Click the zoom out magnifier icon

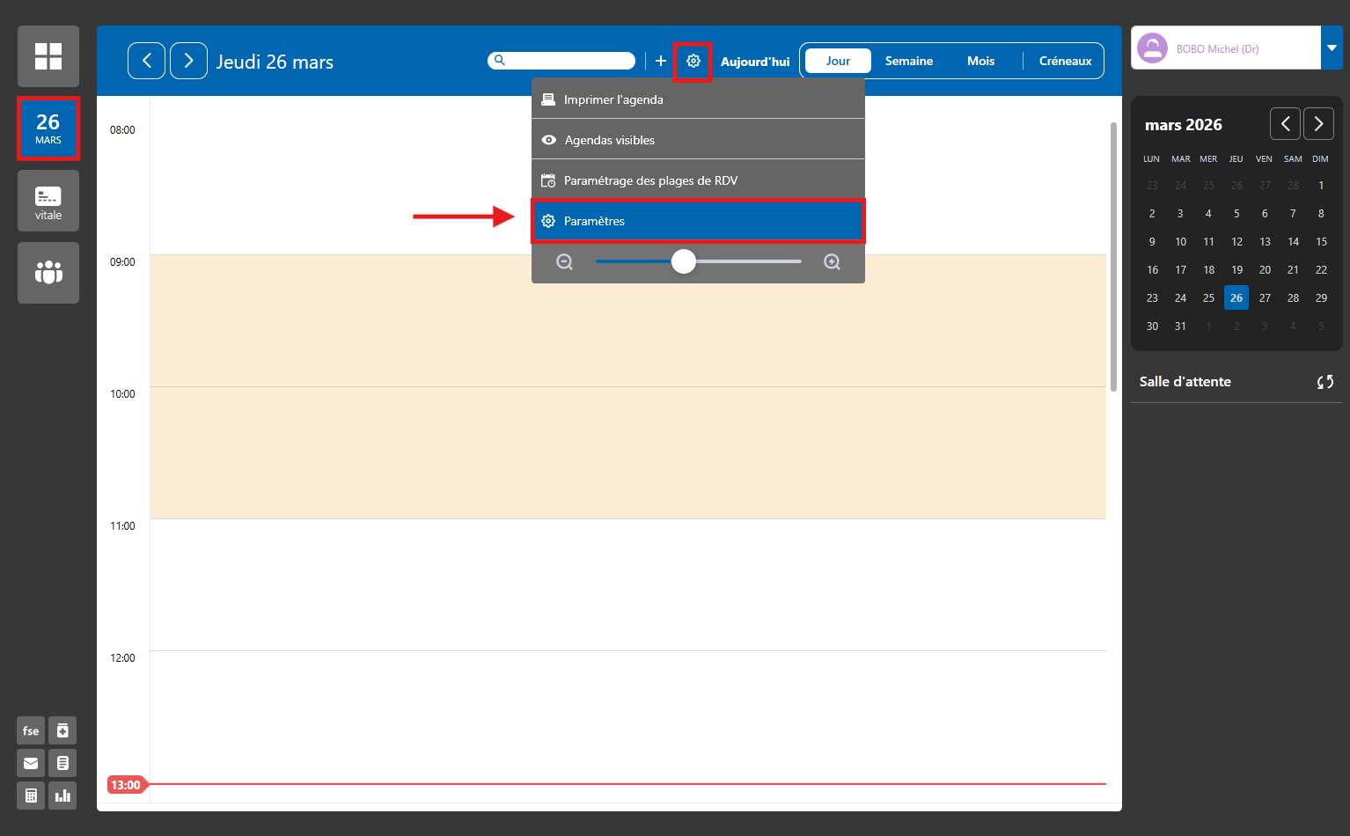[565, 262]
